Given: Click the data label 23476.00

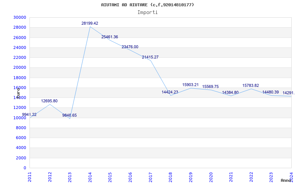Looking at the screenshot, I should [x=130, y=47].
